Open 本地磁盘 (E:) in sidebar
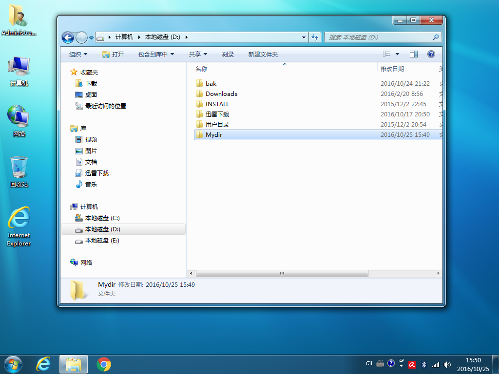Image resolution: width=499 pixels, height=374 pixels. pos(102,240)
